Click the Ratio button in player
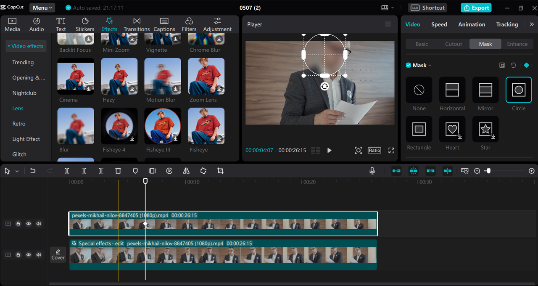Screen dimensions: 538x286 [x=374, y=150]
